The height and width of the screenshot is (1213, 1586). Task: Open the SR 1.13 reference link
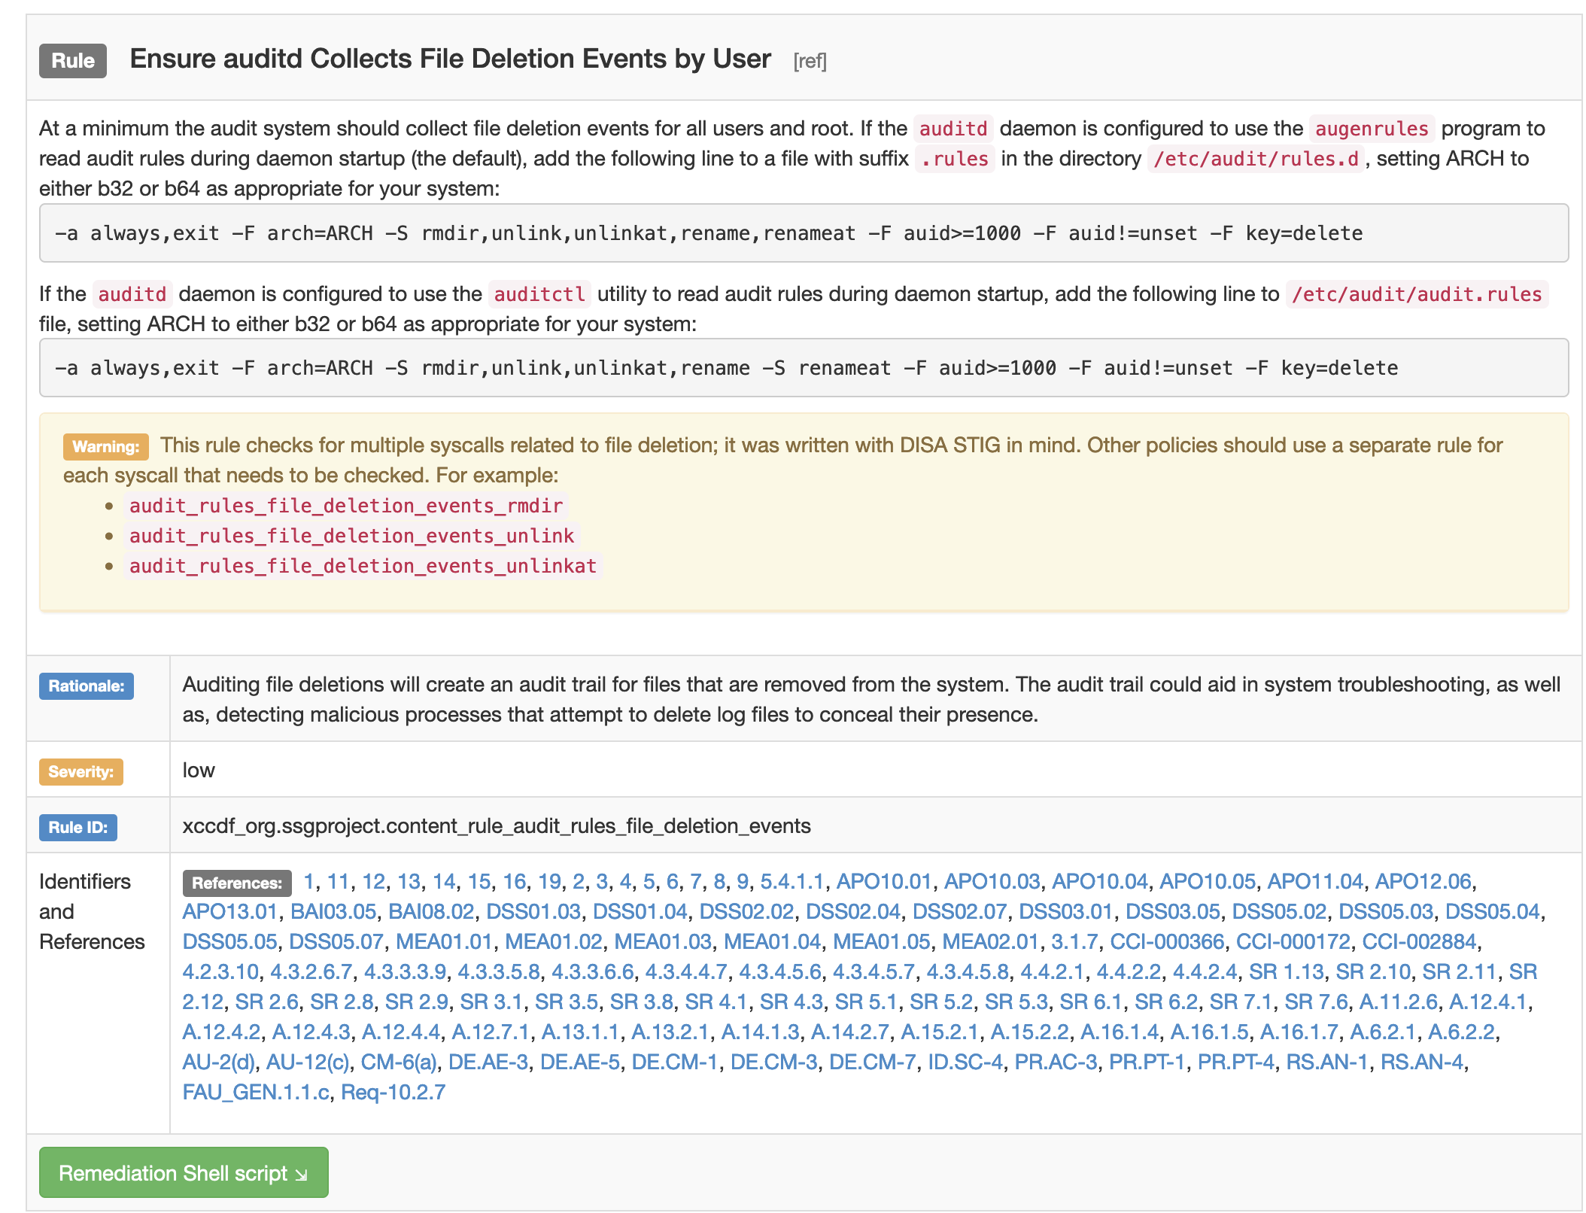point(1287,971)
